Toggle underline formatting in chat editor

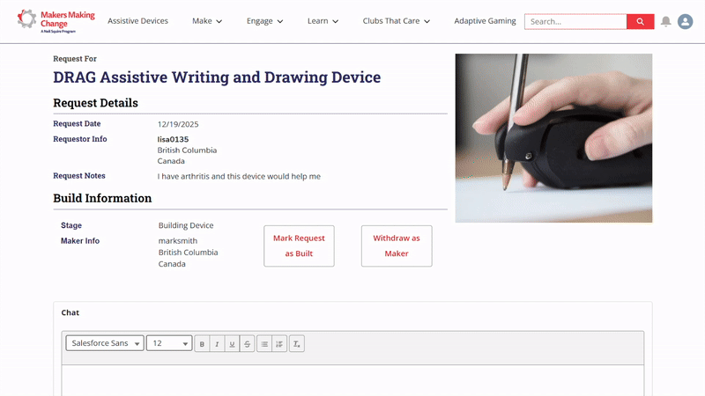coord(232,344)
